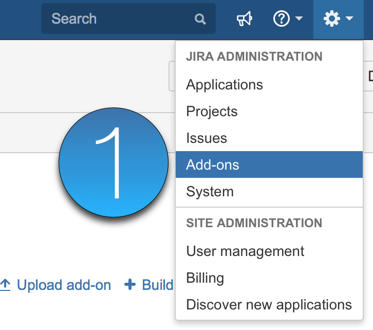The width and height of the screenshot is (373, 330).
Task: Click the plus icon beside Build
Action: point(130,285)
